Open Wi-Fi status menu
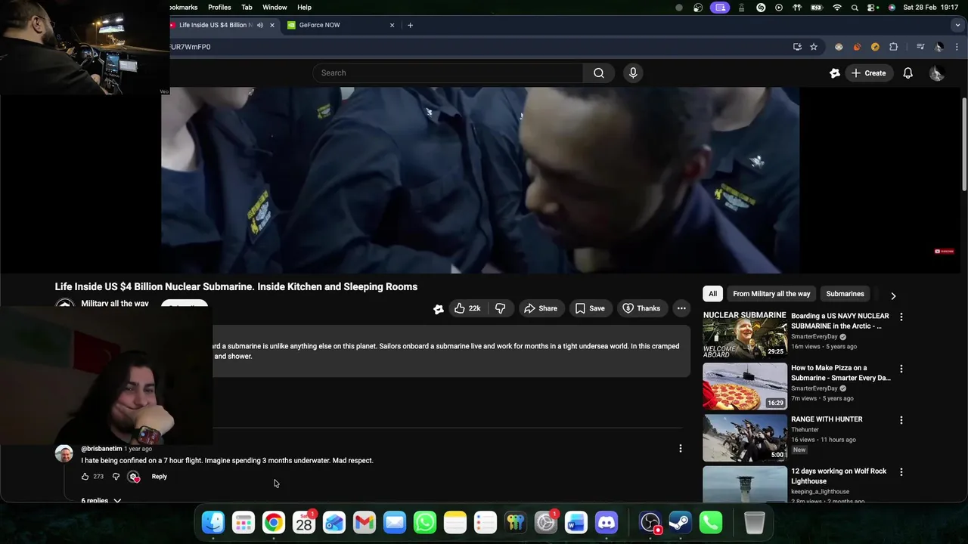This screenshot has width=968, height=544. coord(836,8)
